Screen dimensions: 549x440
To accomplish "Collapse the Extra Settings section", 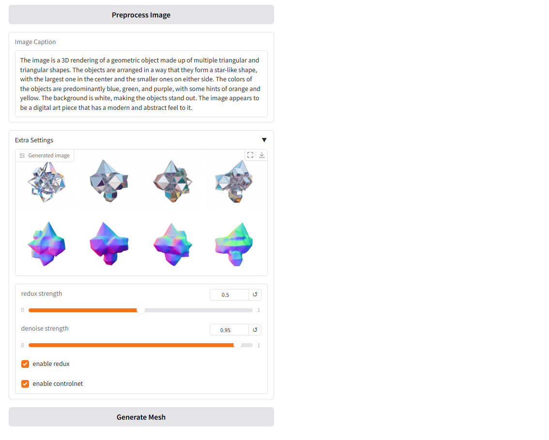I will pyautogui.click(x=264, y=140).
